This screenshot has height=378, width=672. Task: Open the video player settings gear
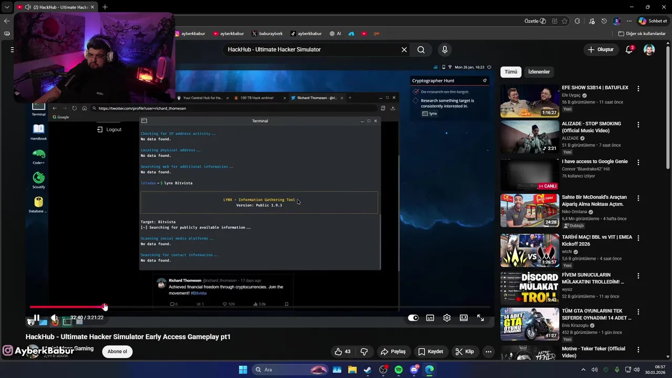(447, 318)
